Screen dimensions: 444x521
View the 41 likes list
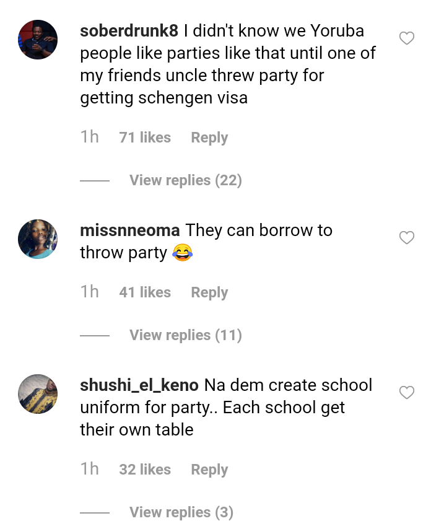tap(145, 292)
